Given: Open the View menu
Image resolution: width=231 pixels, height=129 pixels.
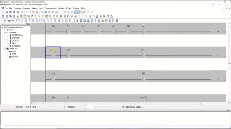Looking at the screenshot, I should click(40, 8).
